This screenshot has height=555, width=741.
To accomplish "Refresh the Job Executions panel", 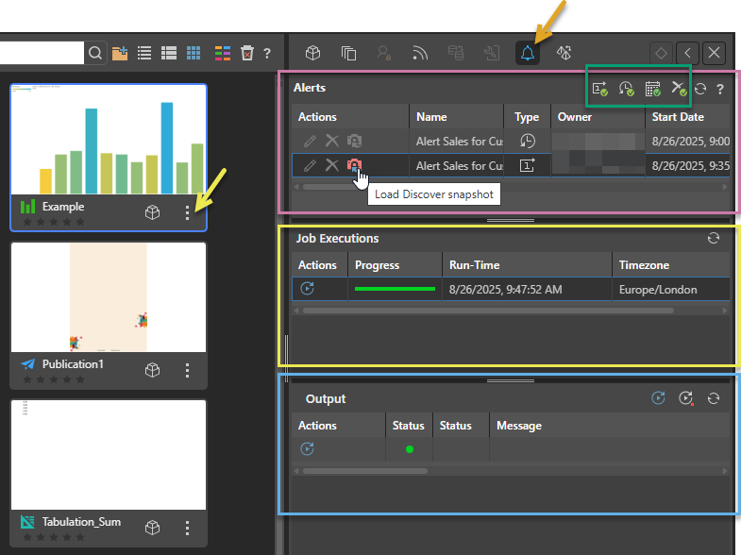I will (714, 239).
